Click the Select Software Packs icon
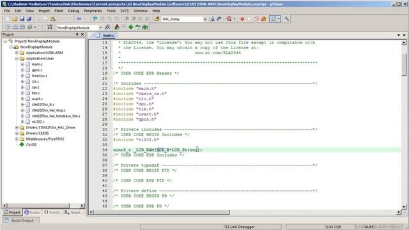Image resolution: width=409 pixels, height=230 pixels. [x=138, y=27]
